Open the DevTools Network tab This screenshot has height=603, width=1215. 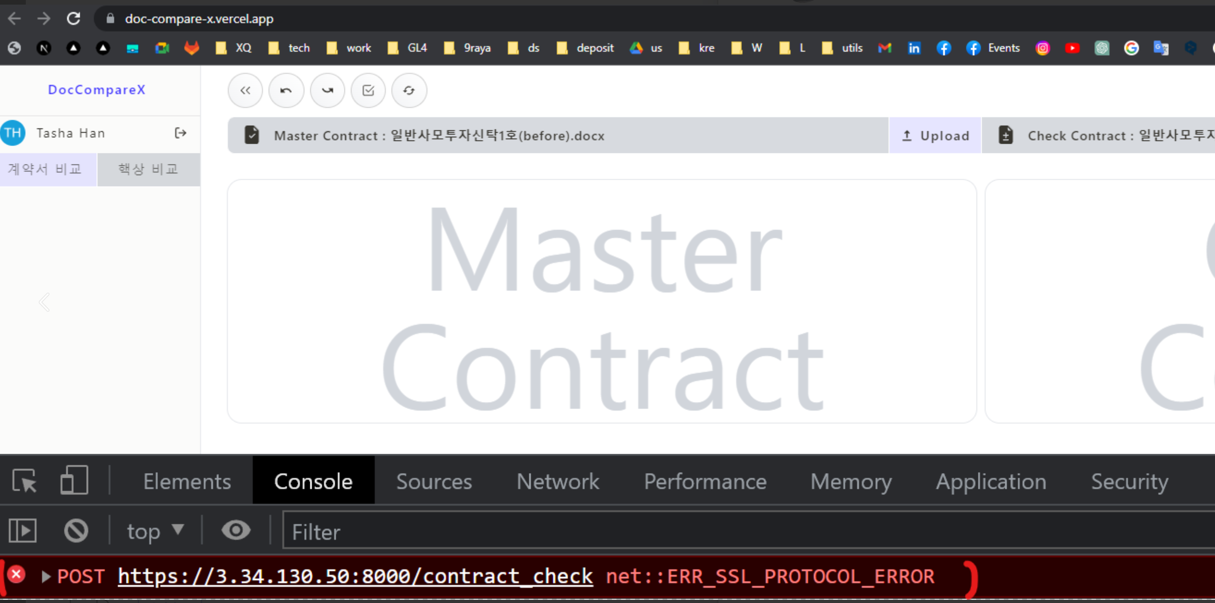tap(558, 481)
